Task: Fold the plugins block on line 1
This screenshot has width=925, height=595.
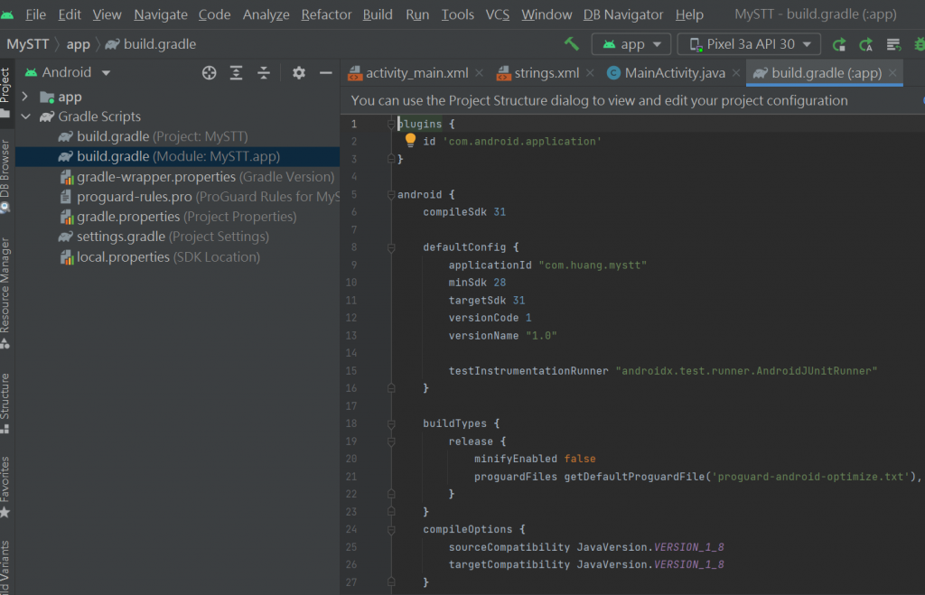Action: pos(390,124)
